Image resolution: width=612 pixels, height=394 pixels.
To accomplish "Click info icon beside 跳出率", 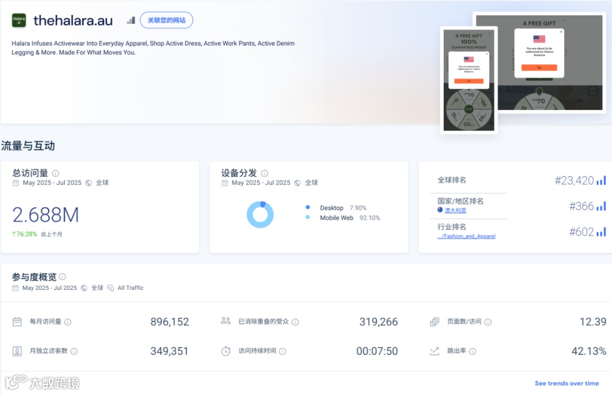I will coord(473,352).
